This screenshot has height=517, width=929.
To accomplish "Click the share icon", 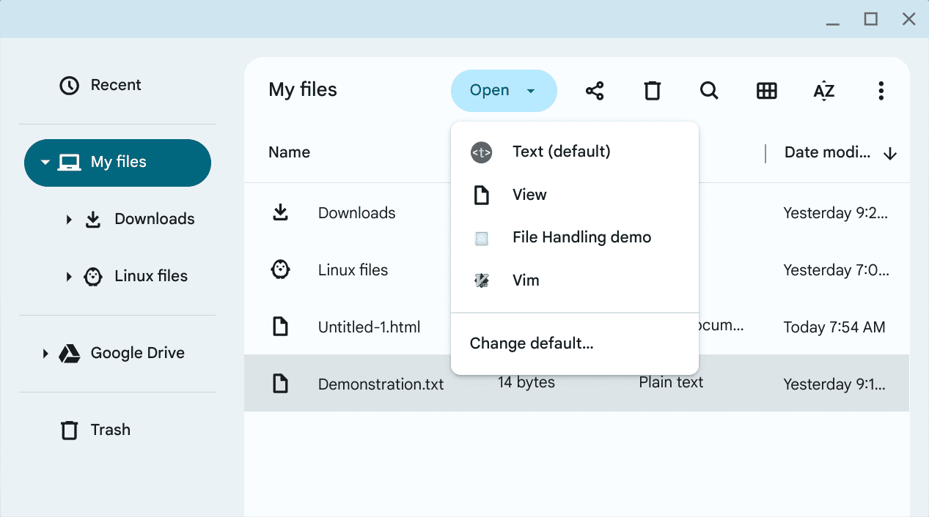I will (595, 90).
